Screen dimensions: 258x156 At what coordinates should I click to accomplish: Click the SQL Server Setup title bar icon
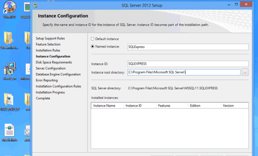coord(35,5)
